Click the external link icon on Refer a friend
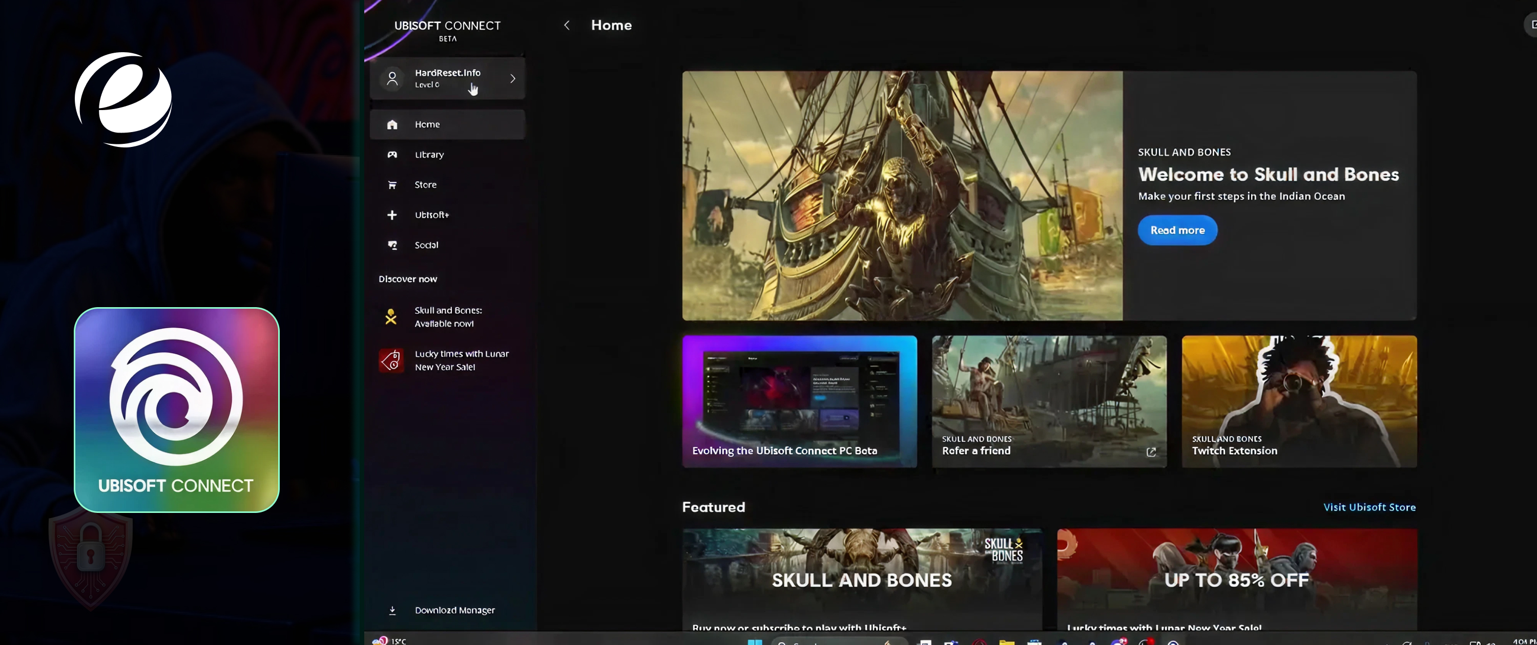The image size is (1537, 645). pyautogui.click(x=1151, y=453)
